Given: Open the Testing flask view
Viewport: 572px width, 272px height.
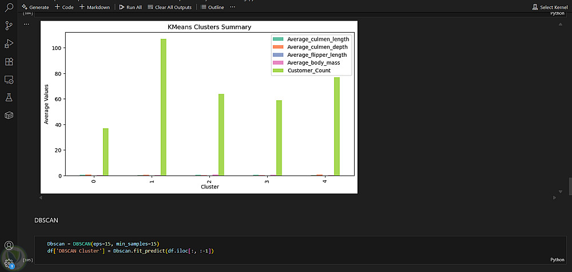Looking at the screenshot, I should coord(9,97).
